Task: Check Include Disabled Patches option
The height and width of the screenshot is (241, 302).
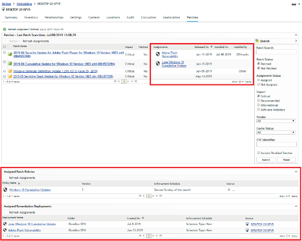Action: (x=259, y=153)
